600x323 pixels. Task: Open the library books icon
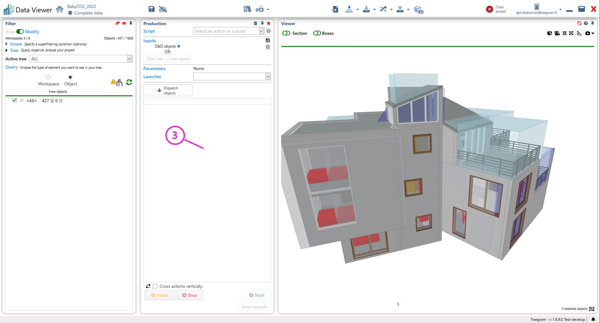click(247, 9)
